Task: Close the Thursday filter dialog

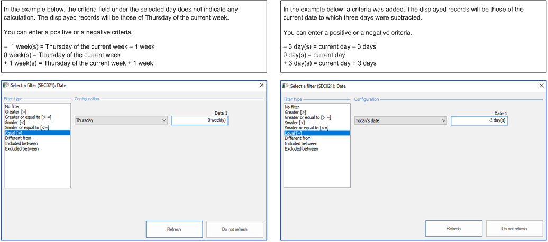Action: point(262,86)
